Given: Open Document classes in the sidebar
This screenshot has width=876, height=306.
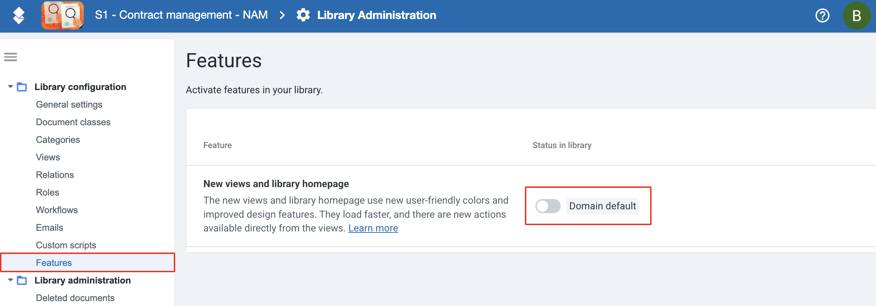Looking at the screenshot, I should (73, 122).
